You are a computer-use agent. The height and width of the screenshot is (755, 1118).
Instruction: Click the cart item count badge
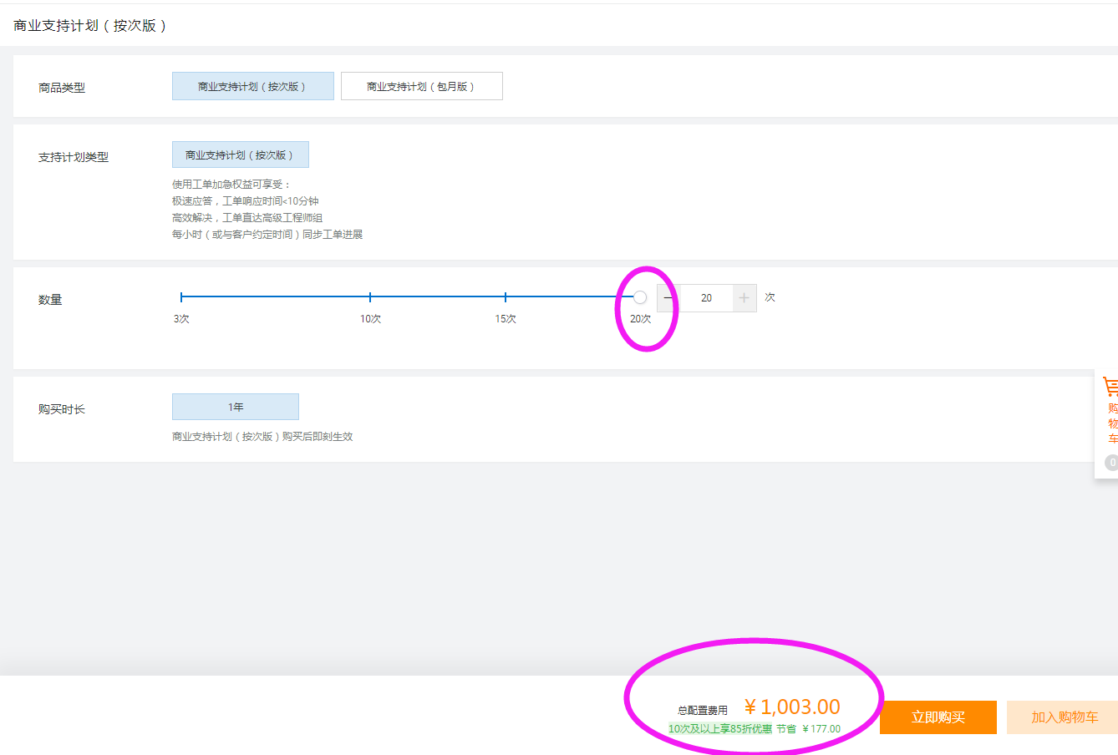pos(1111,463)
